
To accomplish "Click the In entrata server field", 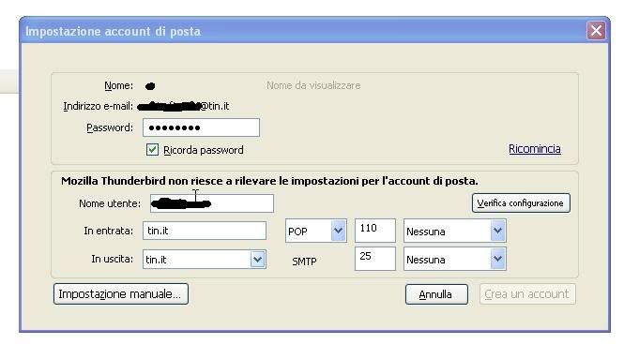I will (x=205, y=231).
